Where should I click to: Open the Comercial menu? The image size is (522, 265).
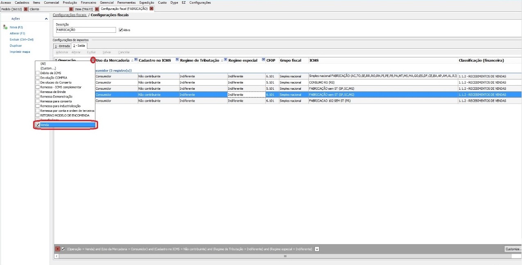click(x=52, y=2)
